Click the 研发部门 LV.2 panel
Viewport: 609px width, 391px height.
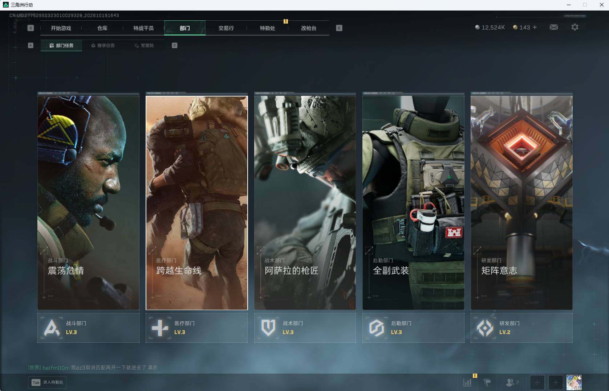tap(521, 328)
